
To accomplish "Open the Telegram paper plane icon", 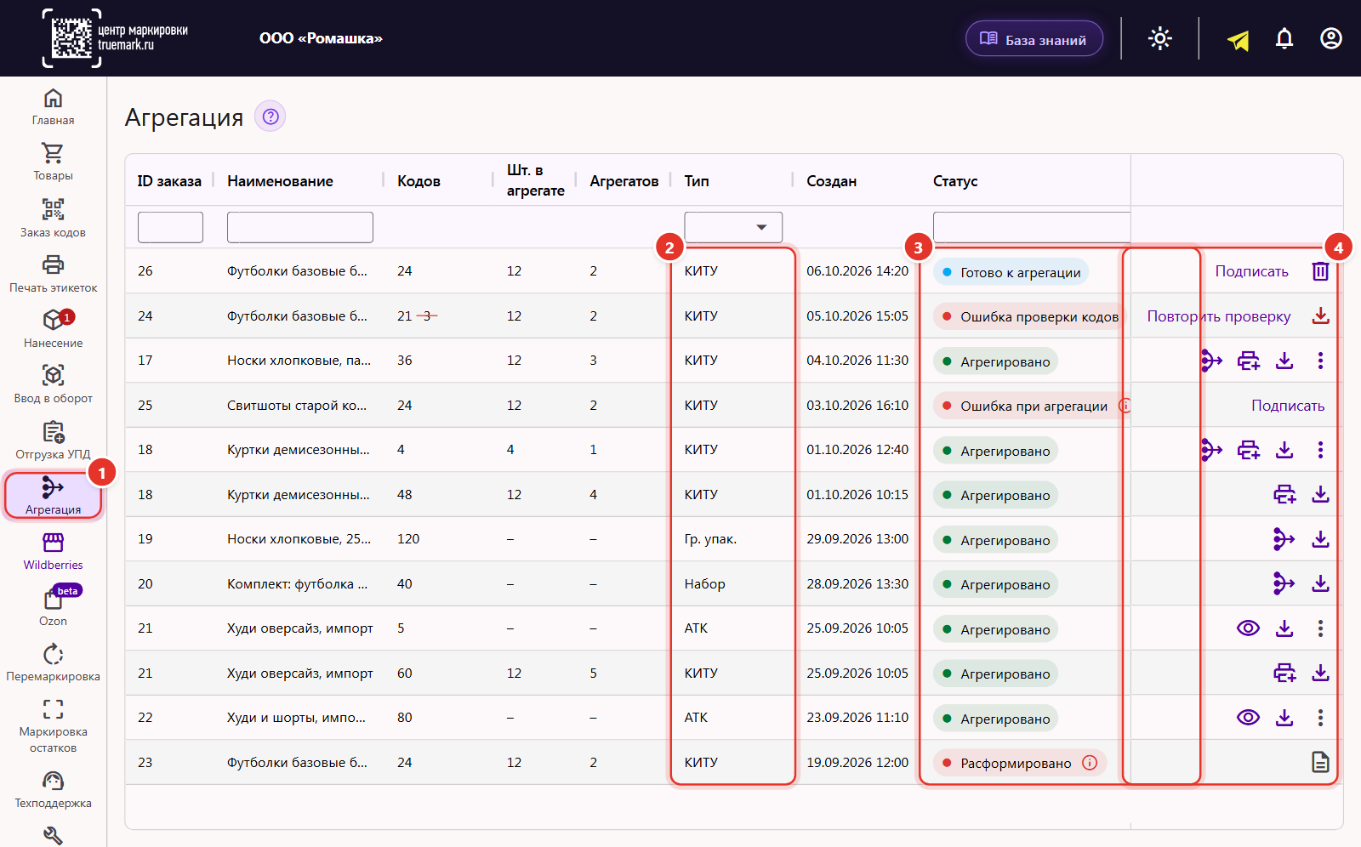I will tap(1239, 39).
